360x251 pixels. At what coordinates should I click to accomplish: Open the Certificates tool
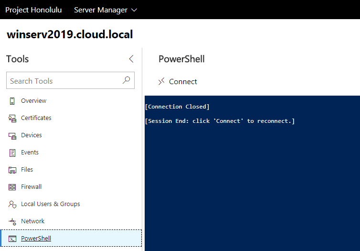pos(36,118)
